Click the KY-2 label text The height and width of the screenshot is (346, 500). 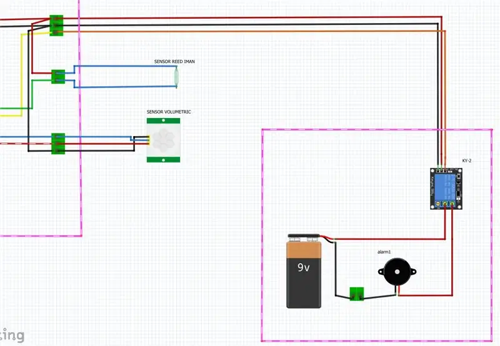pyautogui.click(x=467, y=161)
